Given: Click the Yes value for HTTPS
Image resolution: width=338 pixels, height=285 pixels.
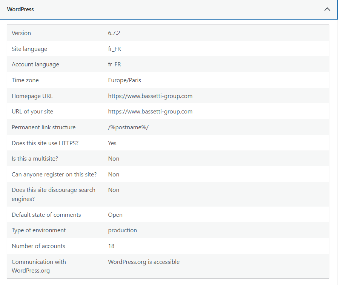Looking at the screenshot, I should point(112,143).
